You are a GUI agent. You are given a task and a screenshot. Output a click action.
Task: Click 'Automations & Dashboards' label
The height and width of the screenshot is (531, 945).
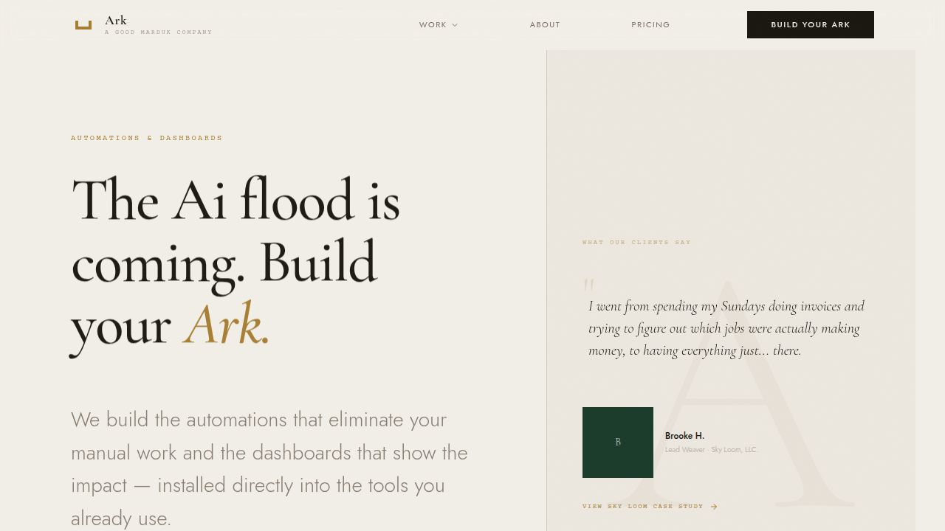click(147, 138)
